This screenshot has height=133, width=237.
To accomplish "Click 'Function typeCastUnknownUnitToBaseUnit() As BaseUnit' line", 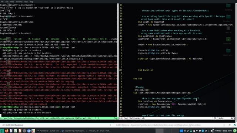I will click(170, 59).
